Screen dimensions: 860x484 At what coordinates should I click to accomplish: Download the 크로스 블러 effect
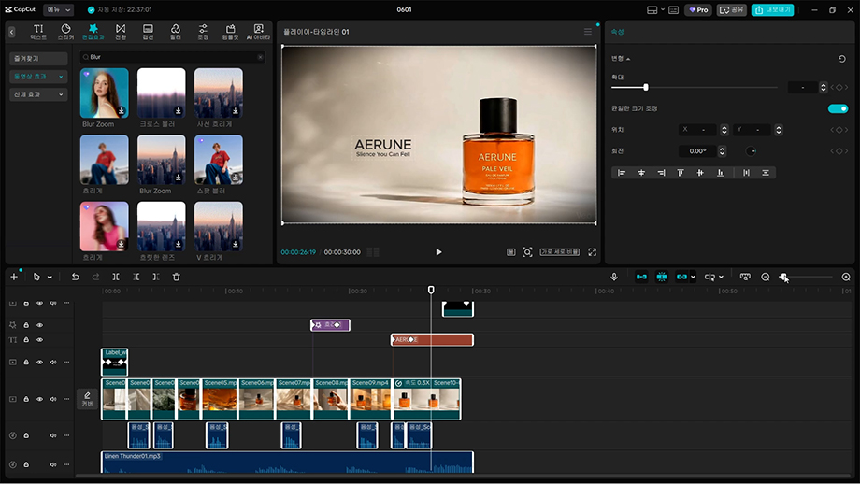click(179, 111)
